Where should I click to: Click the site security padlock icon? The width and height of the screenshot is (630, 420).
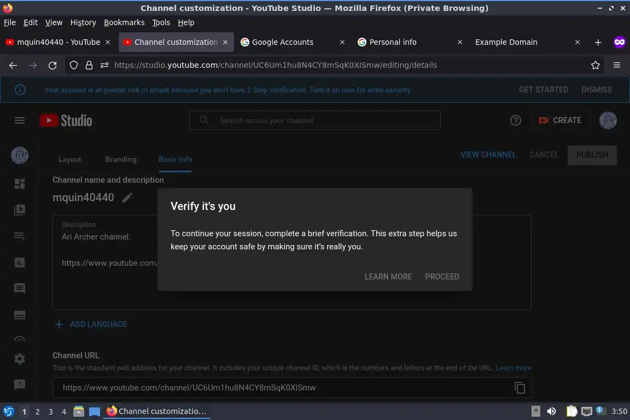89,65
